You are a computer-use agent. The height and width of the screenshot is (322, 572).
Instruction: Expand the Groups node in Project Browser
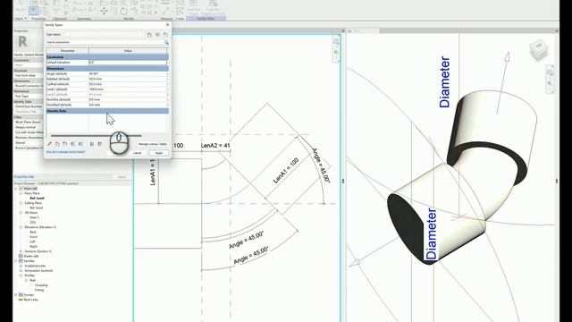click(x=16, y=294)
